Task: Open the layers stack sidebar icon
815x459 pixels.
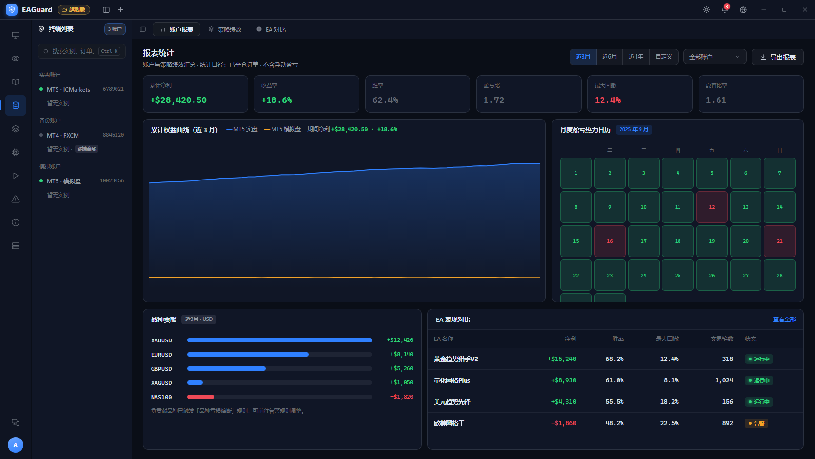Action: (x=16, y=129)
